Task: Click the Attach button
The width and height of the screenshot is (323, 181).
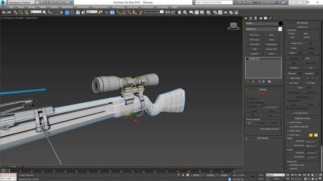Action: [292, 53]
